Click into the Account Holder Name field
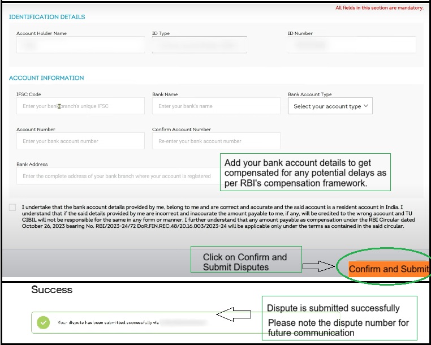Viewport: 431px width, 345px height. click(x=80, y=45)
